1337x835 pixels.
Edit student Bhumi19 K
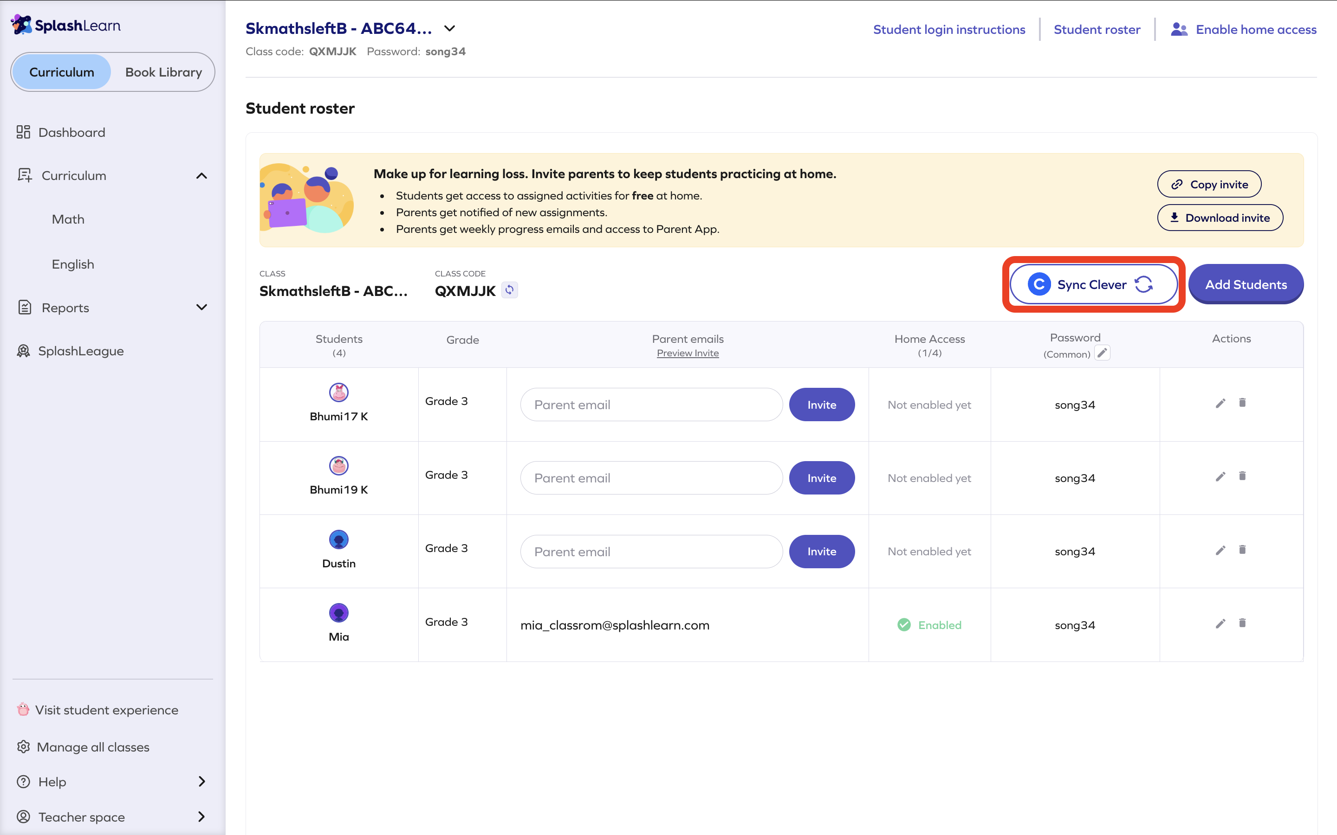tap(1220, 476)
